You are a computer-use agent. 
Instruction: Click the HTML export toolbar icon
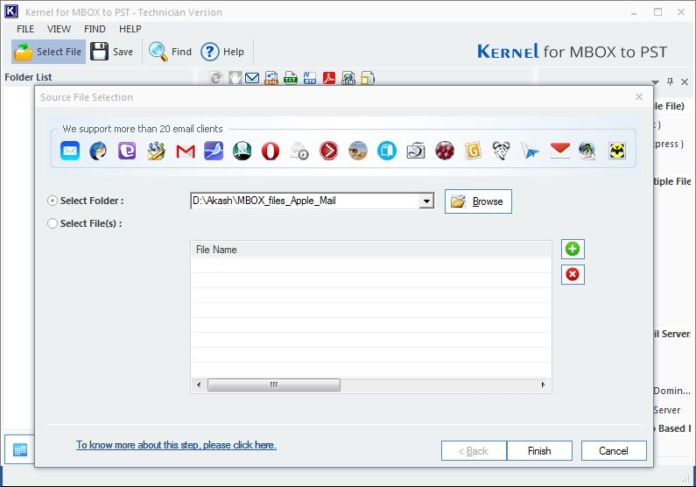pyautogui.click(x=348, y=78)
